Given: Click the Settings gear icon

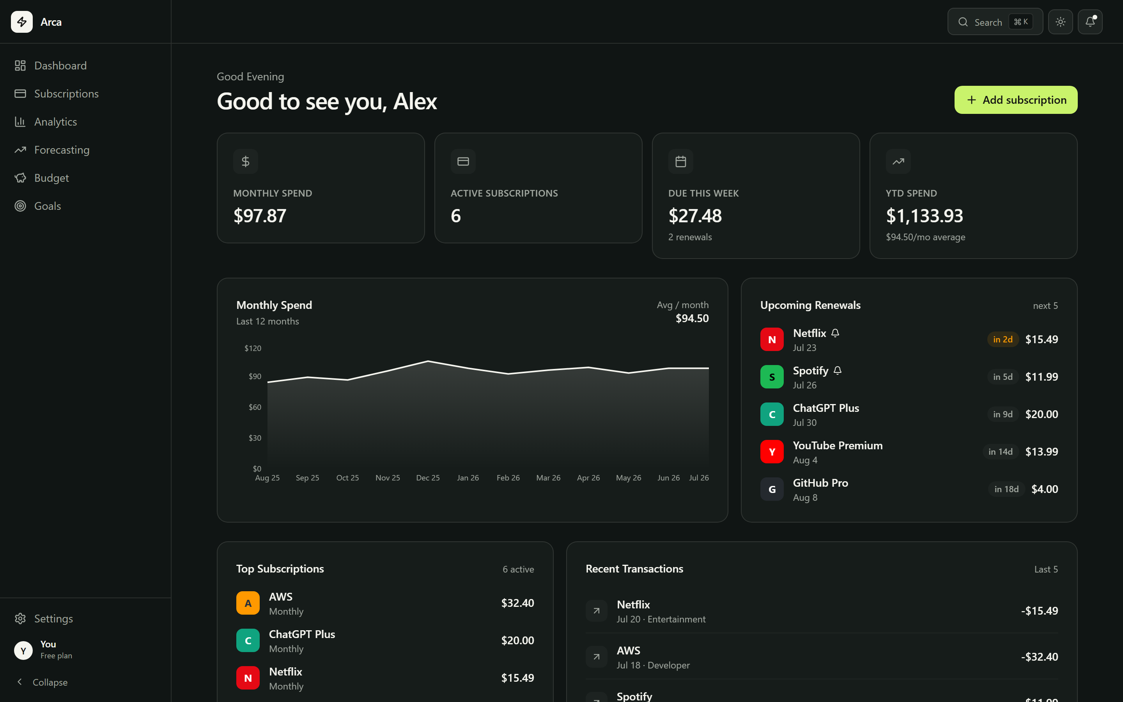Looking at the screenshot, I should pyautogui.click(x=20, y=619).
